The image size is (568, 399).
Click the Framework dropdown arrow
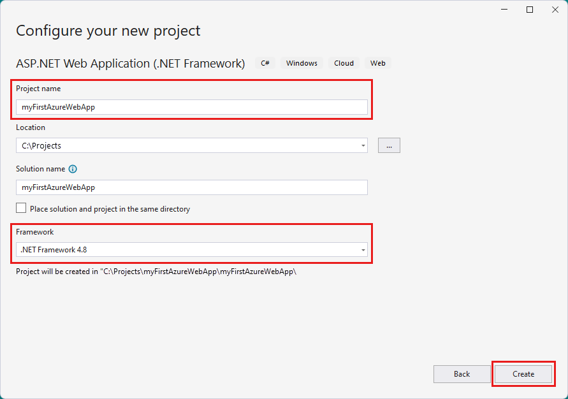tap(363, 250)
